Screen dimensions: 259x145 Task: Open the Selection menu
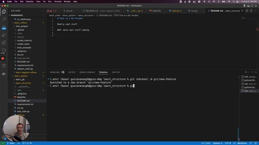[x=30, y=2]
